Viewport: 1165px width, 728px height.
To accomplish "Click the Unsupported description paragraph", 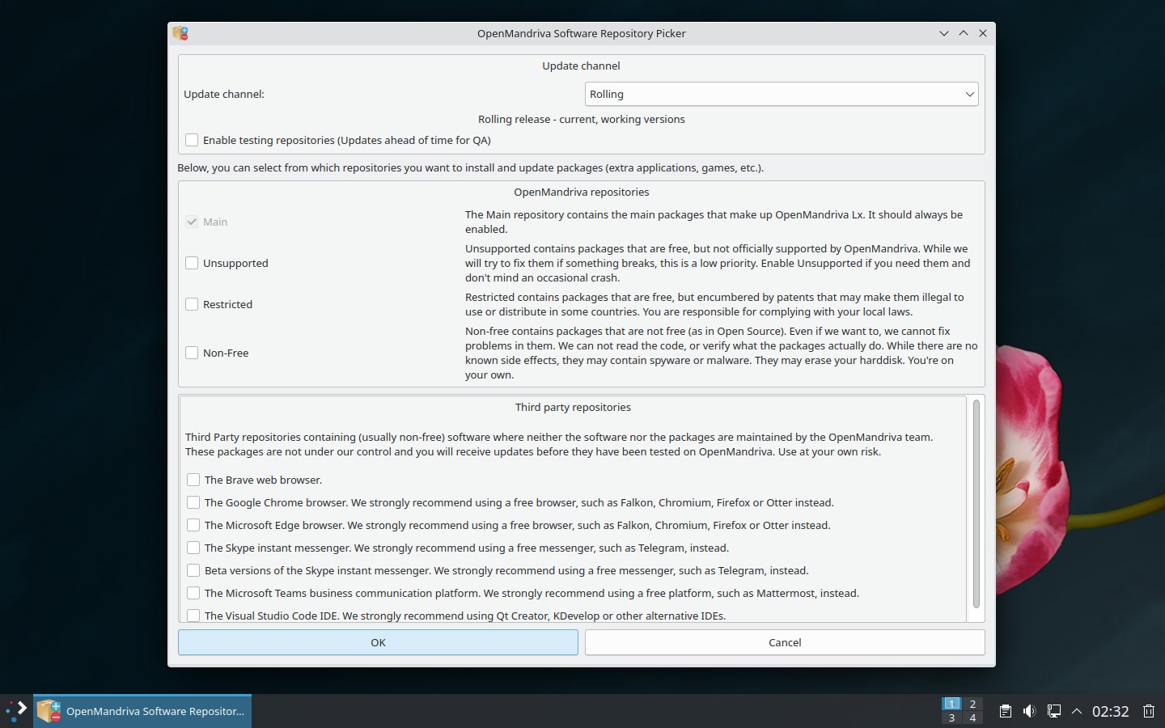I will (718, 263).
